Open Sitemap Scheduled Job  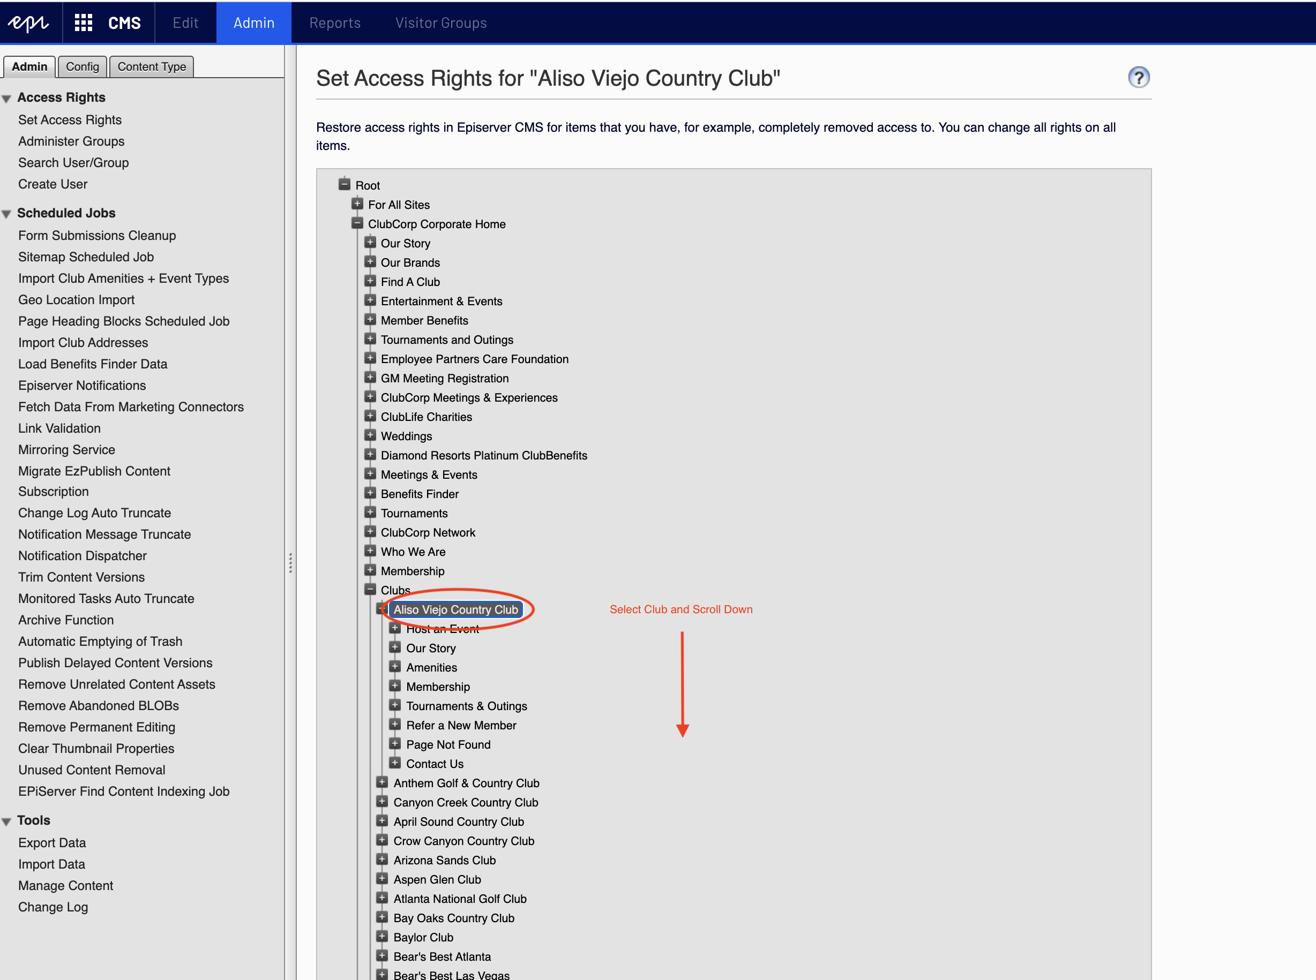(86, 257)
